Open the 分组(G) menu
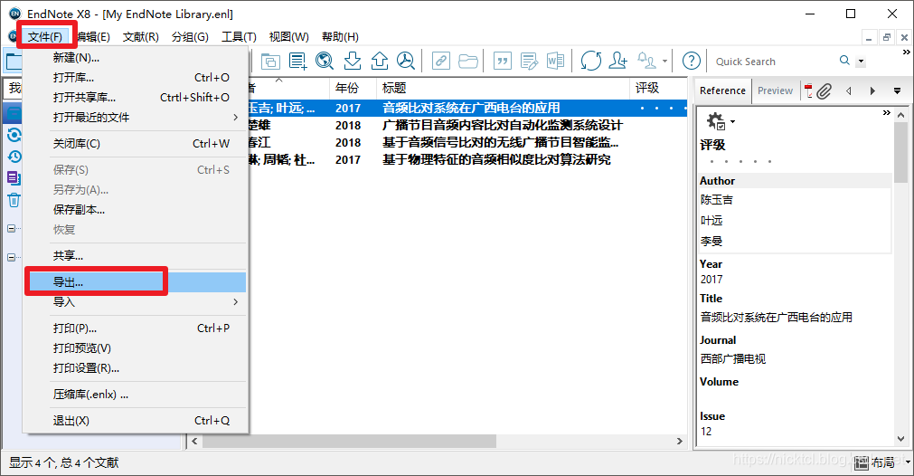Screen dimensions: 914x476 [190, 37]
